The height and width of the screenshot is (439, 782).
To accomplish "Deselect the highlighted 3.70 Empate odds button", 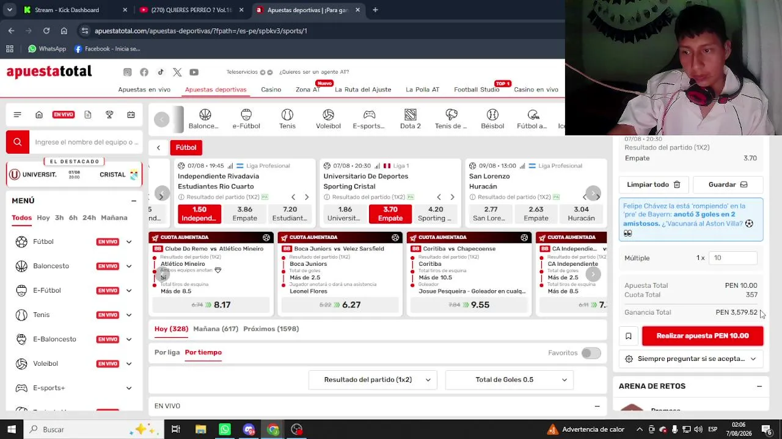I will tap(390, 214).
